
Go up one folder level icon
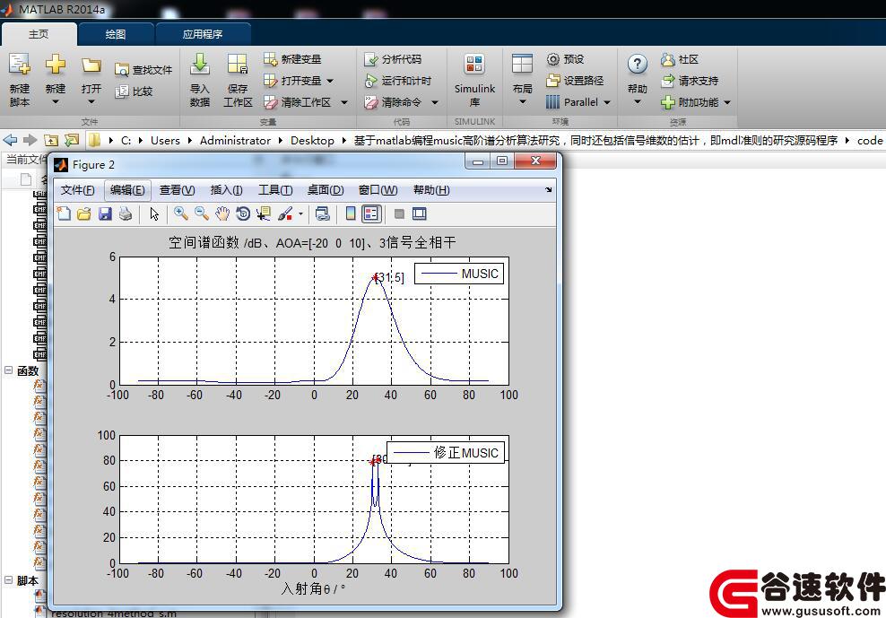coord(51,140)
